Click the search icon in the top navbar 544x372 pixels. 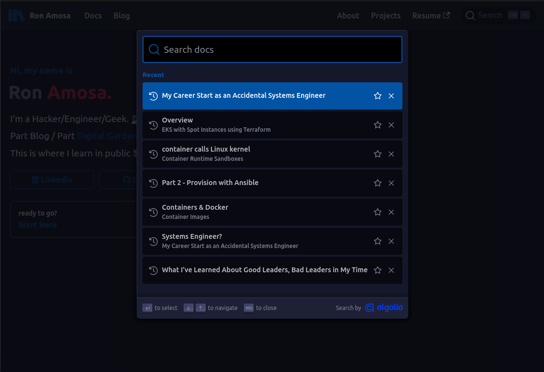point(469,15)
